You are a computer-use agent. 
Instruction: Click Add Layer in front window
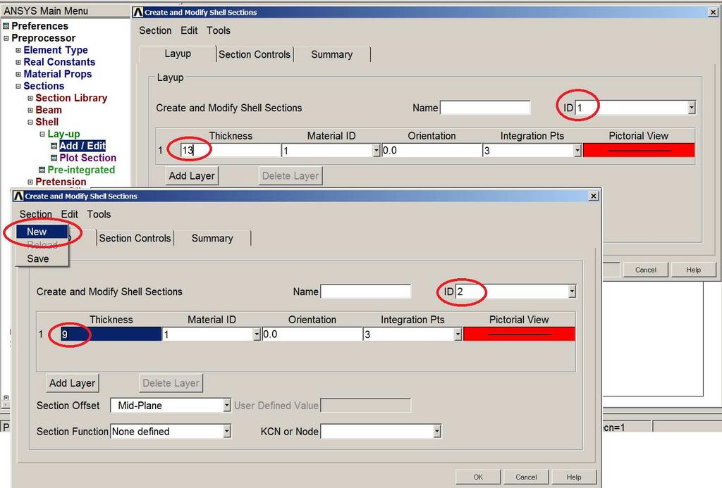[x=73, y=382]
